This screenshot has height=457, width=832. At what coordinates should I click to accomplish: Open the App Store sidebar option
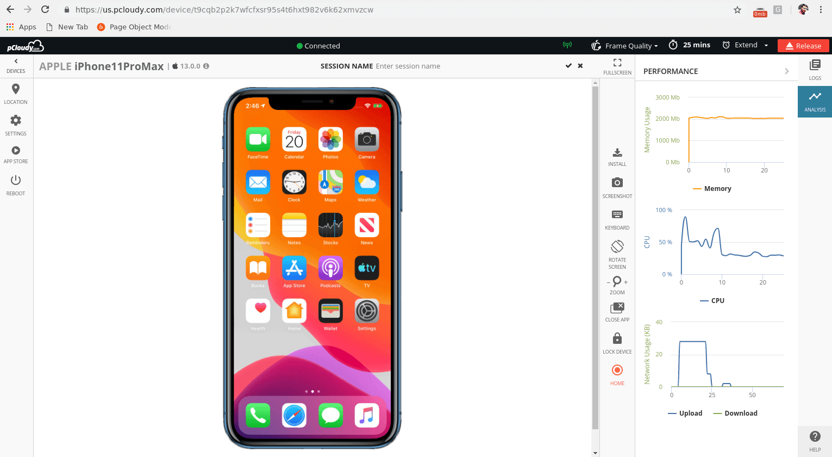[x=16, y=155]
